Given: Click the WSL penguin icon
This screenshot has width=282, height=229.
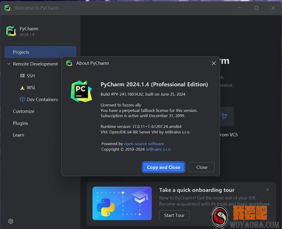Looking at the screenshot, I should click(x=22, y=88).
